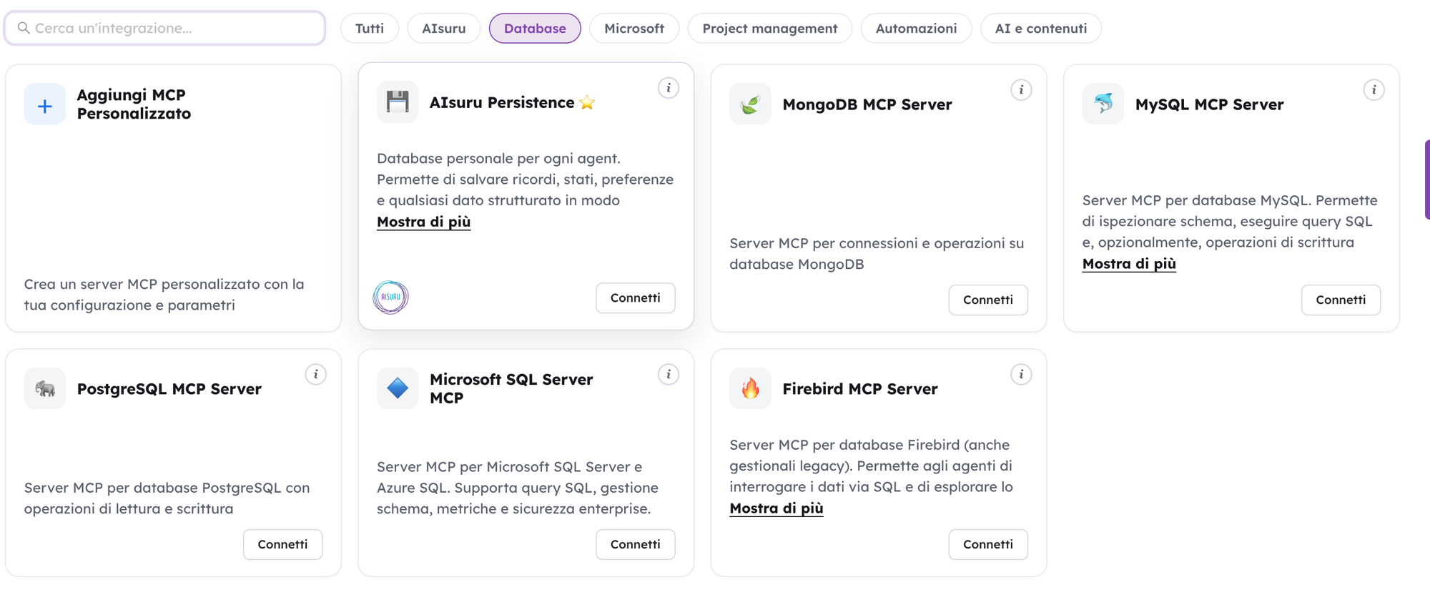This screenshot has width=1430, height=595.
Task: Open info for Microsoft SQL Server MCP
Action: pos(669,375)
